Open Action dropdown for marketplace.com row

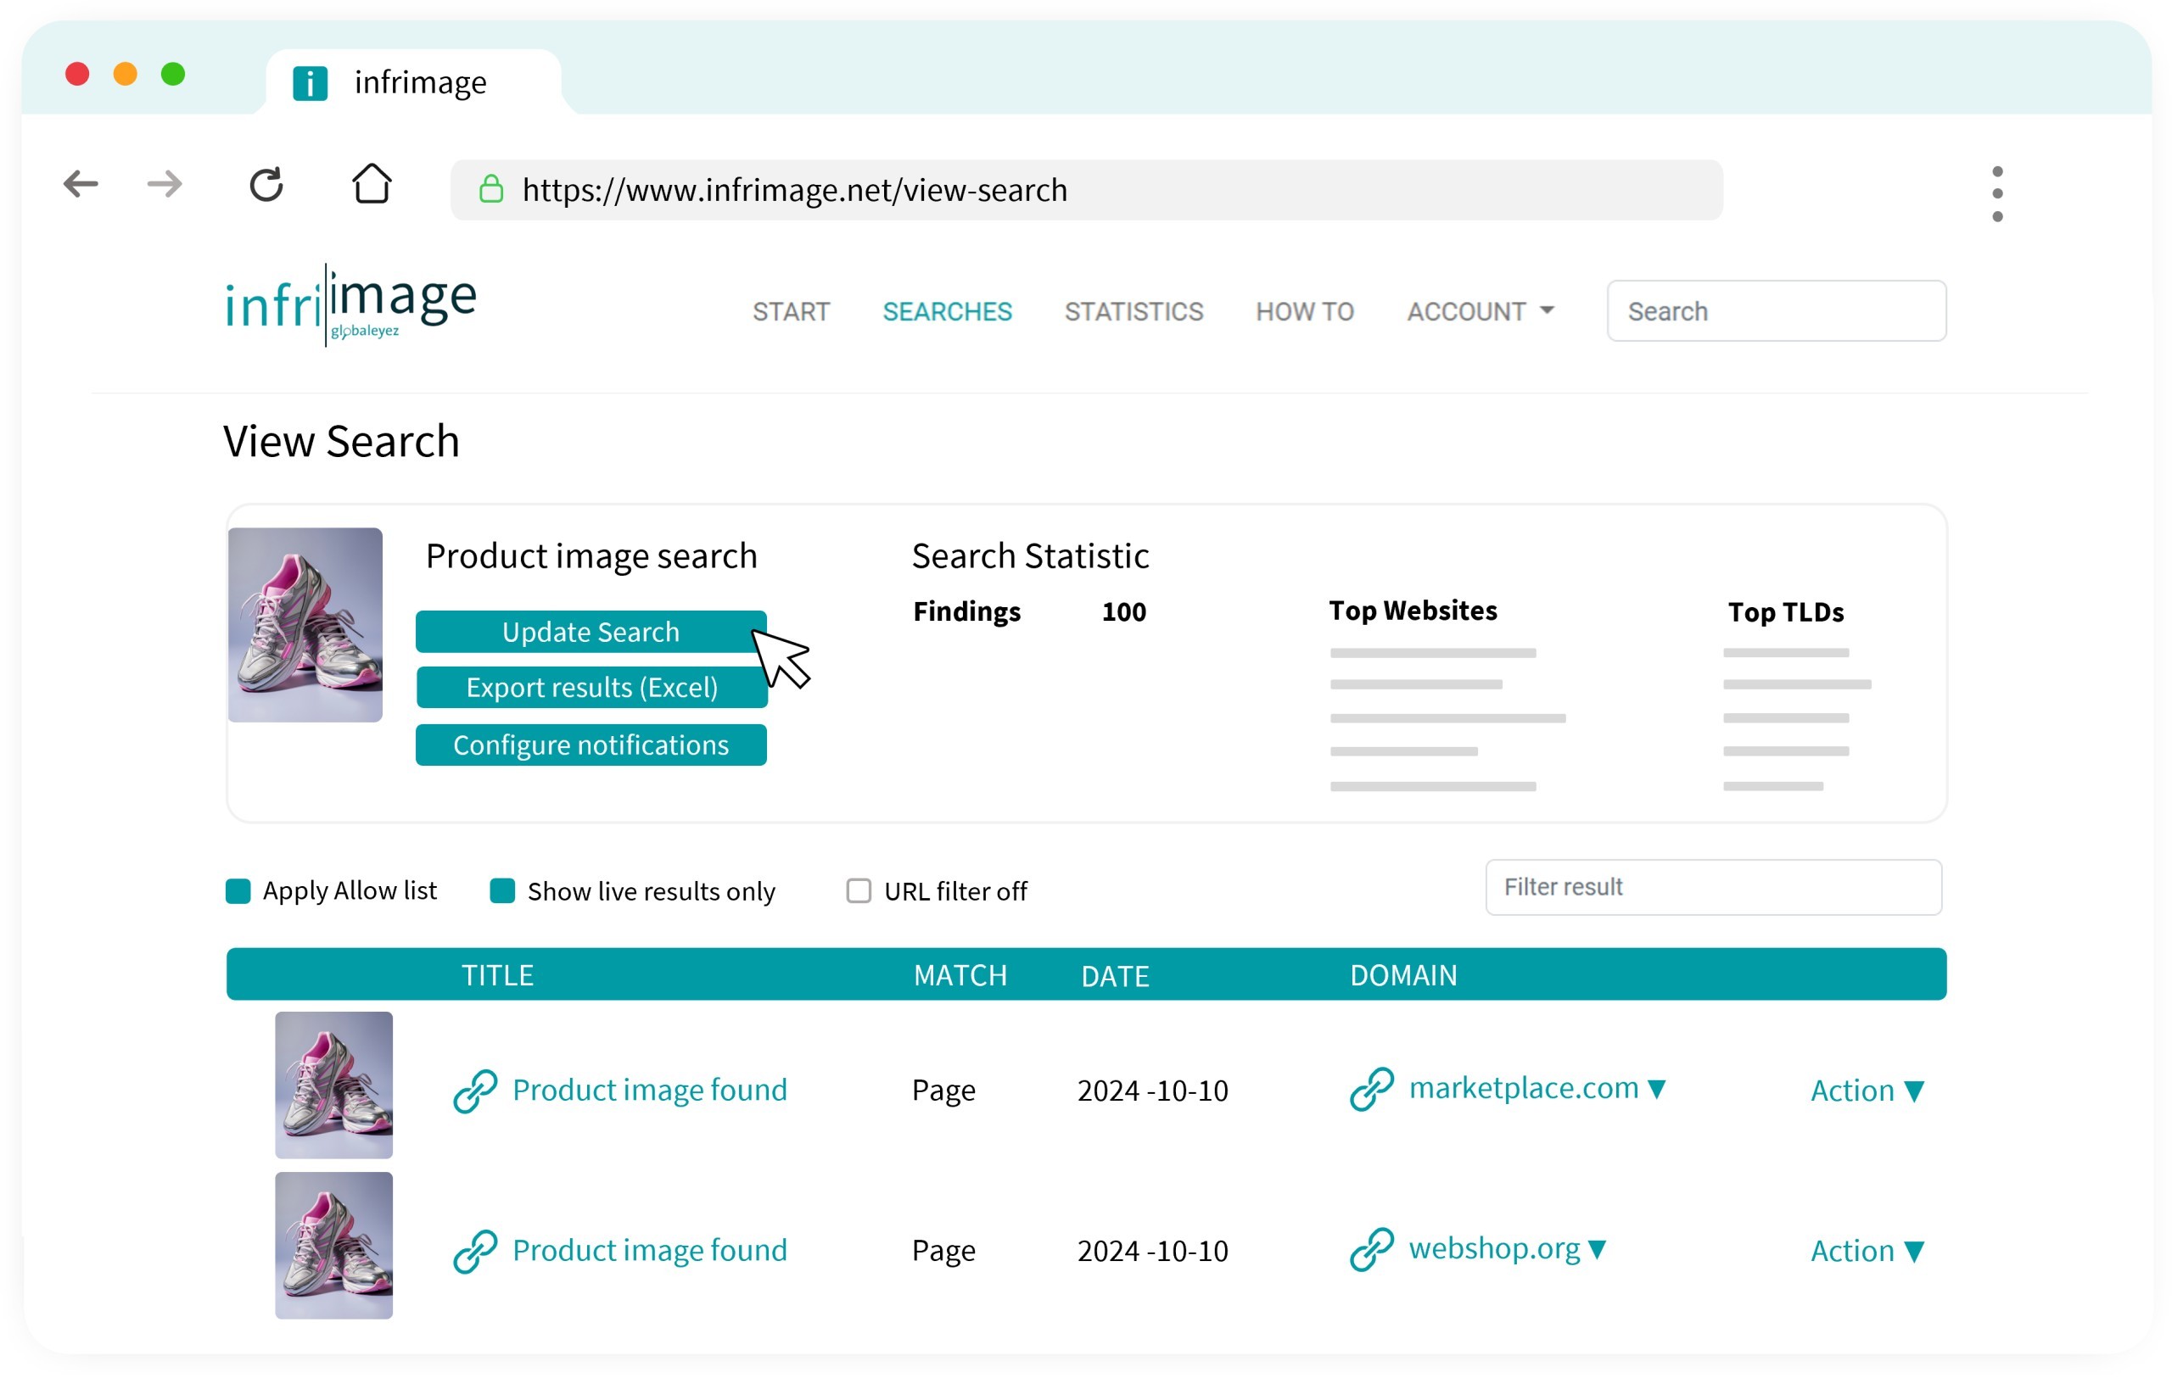pos(1867,1091)
